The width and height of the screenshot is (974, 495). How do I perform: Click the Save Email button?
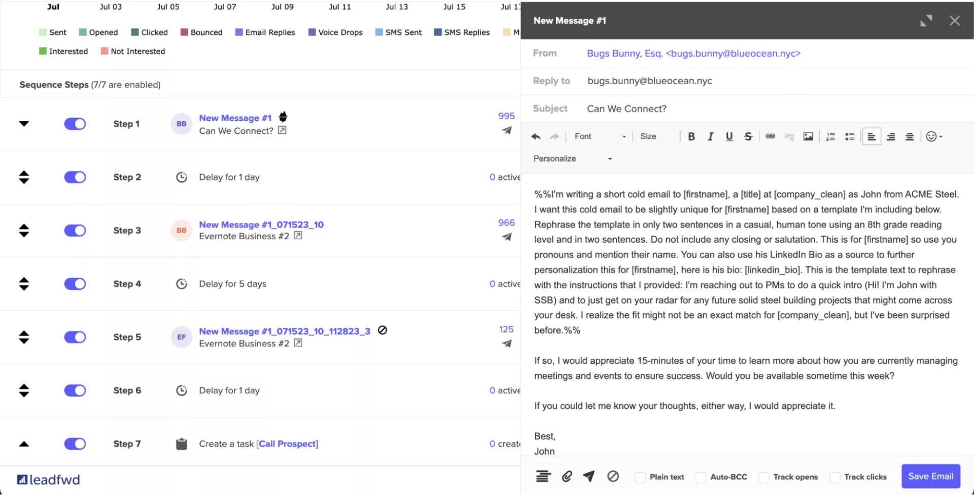930,476
